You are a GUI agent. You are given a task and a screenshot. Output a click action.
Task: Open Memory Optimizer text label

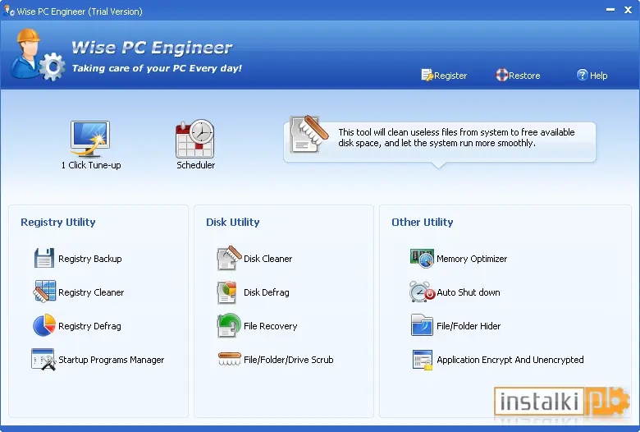click(472, 259)
